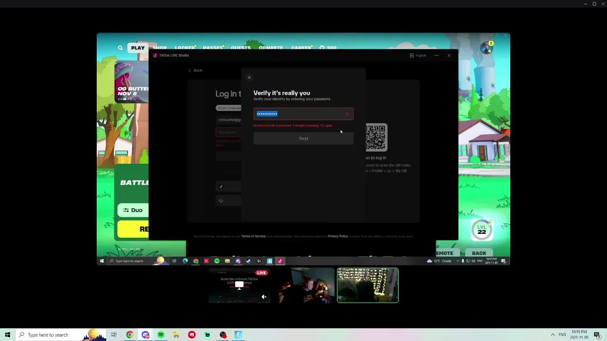Click the Next button
This screenshot has height=341, width=607.
click(x=303, y=138)
